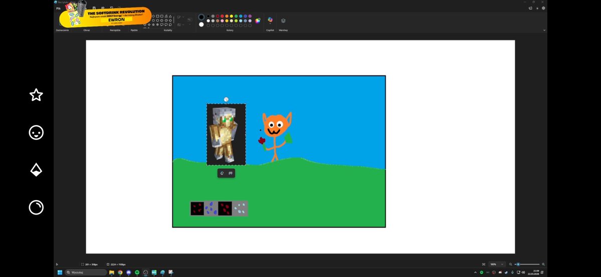Click the Softdrink Revolution ad banner
The width and height of the screenshot is (601, 277).
(105, 16)
